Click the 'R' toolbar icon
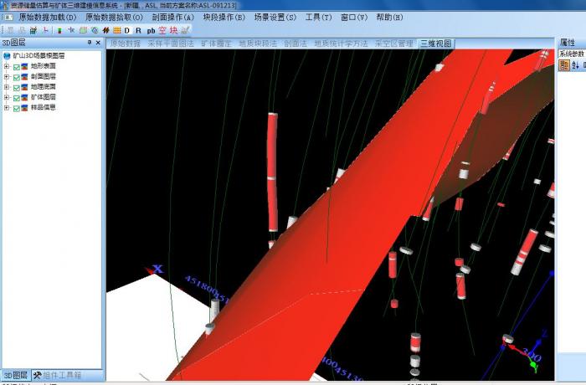This screenshot has width=586, height=385. (x=139, y=30)
